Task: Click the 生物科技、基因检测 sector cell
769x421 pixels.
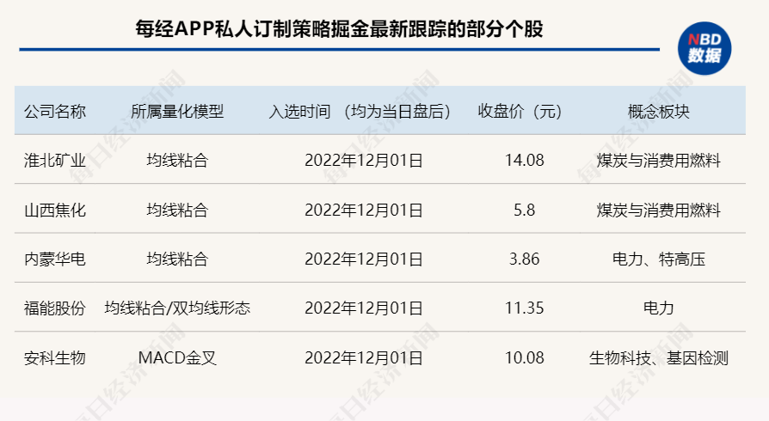Action: (x=659, y=357)
